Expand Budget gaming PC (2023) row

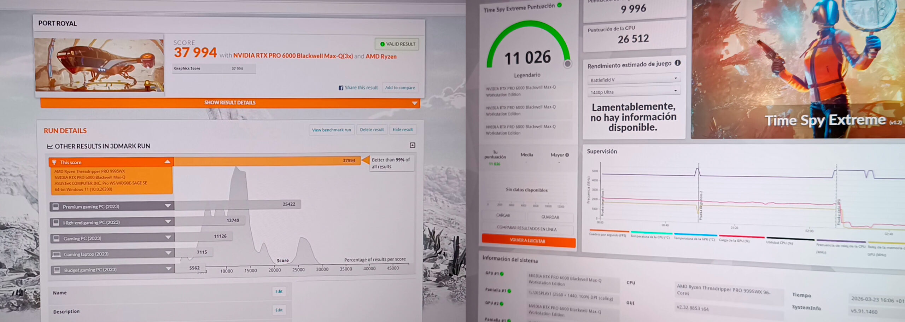pos(169,269)
